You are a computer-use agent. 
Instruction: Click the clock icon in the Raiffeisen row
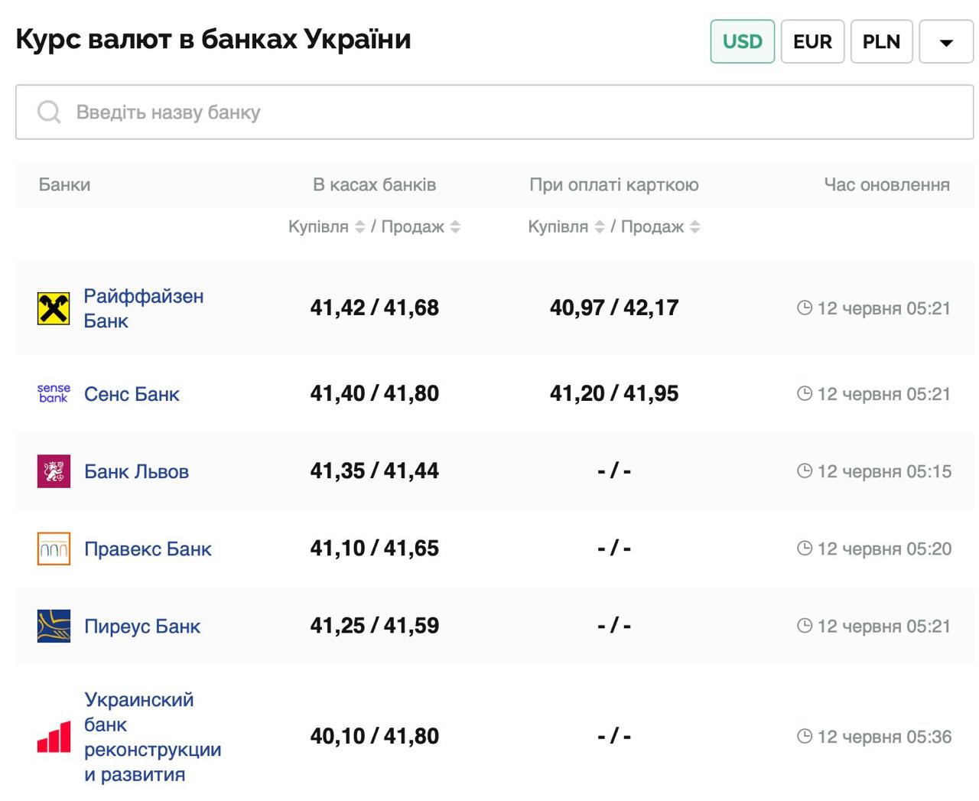pyautogui.click(x=804, y=308)
